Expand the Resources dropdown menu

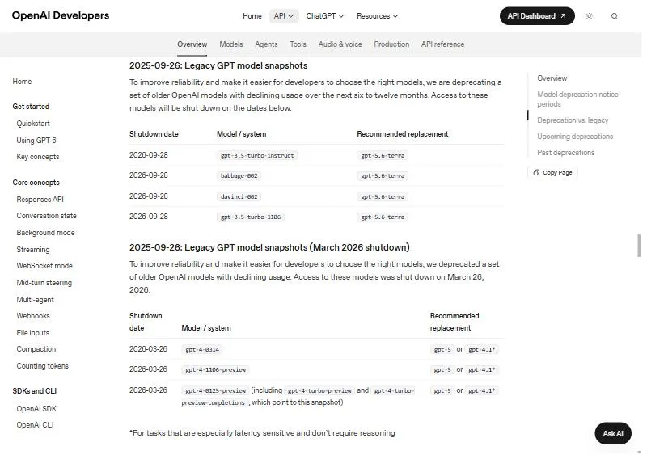(377, 16)
